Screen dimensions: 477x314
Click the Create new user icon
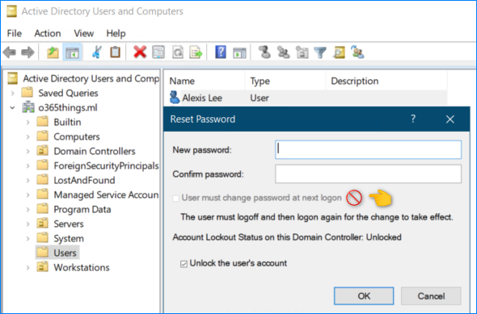click(x=264, y=52)
